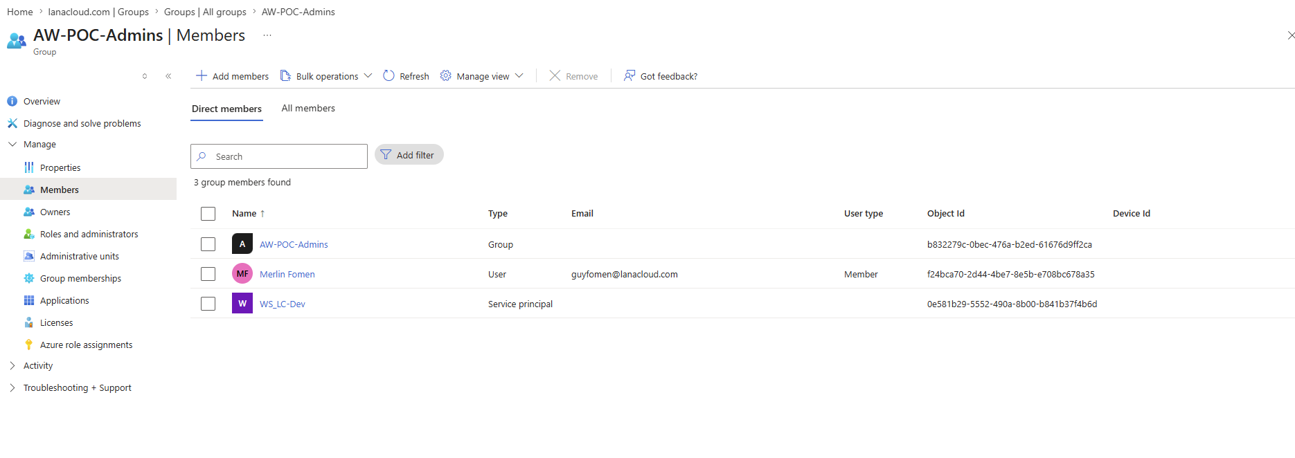Open the ellipsis more options menu
The width and height of the screenshot is (1295, 458).
tap(267, 35)
